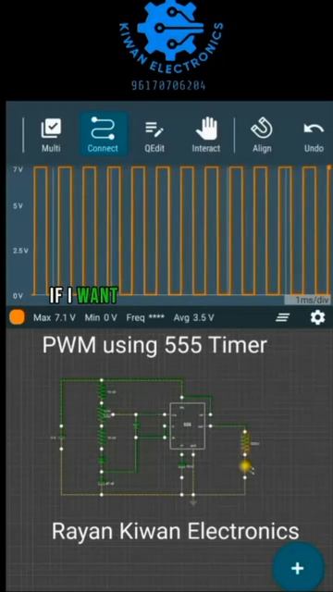333x592 pixels.
Task: Open the QEdit quick edit tool
Action: [154, 136]
